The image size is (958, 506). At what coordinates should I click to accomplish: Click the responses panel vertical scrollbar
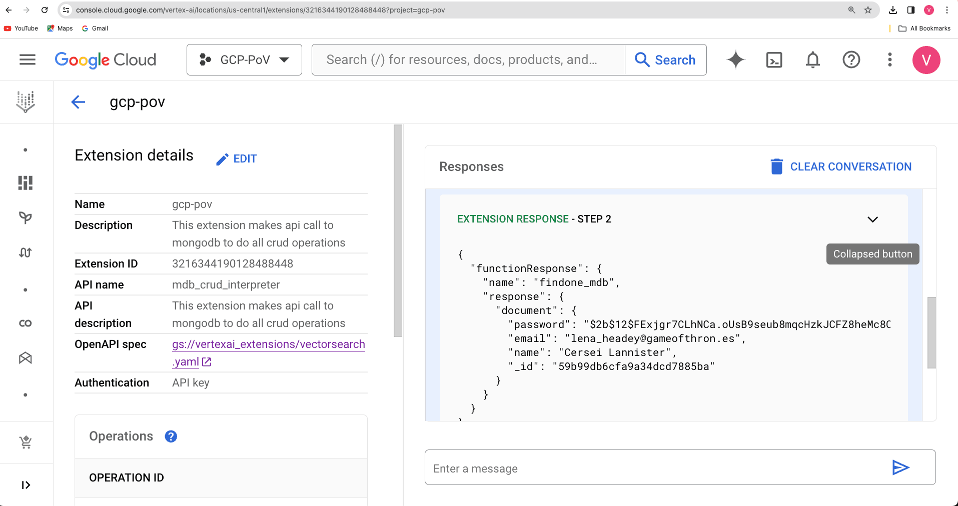[x=931, y=332]
